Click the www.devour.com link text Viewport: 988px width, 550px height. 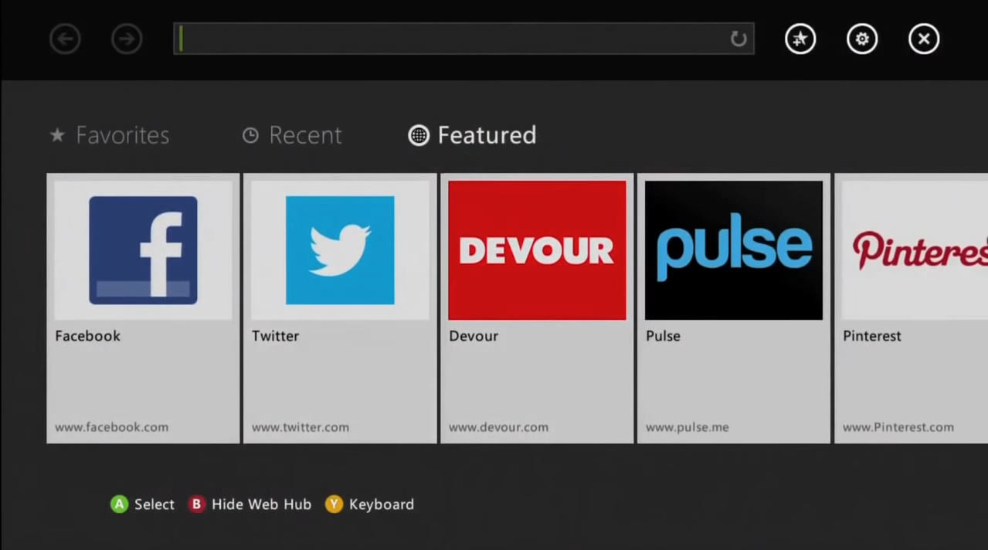tap(498, 427)
